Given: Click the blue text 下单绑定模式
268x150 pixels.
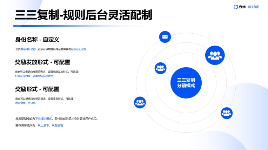Looking at the screenshot, I should tap(43, 118).
